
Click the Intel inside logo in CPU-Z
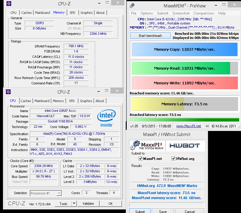(106, 118)
